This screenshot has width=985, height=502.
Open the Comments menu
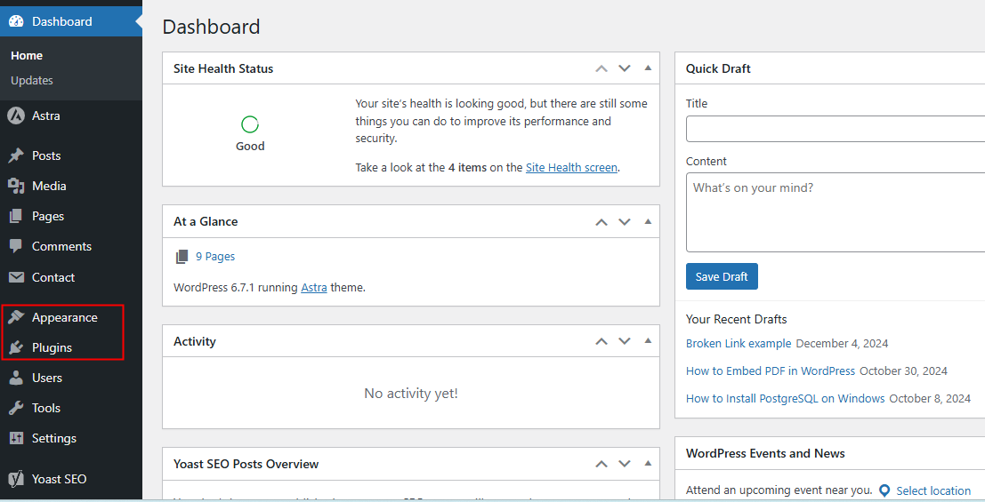pos(71,246)
